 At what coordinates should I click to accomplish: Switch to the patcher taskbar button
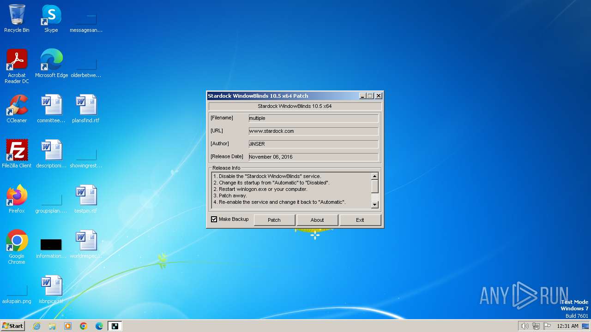[x=115, y=326]
